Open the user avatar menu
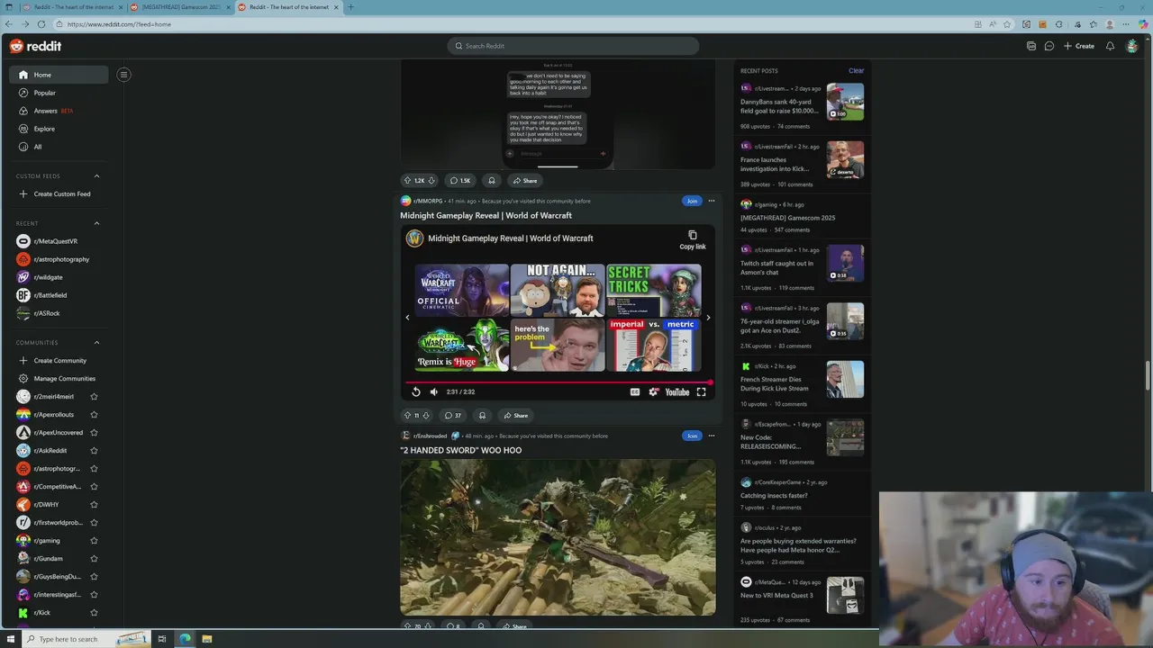1153x648 pixels. click(1132, 46)
